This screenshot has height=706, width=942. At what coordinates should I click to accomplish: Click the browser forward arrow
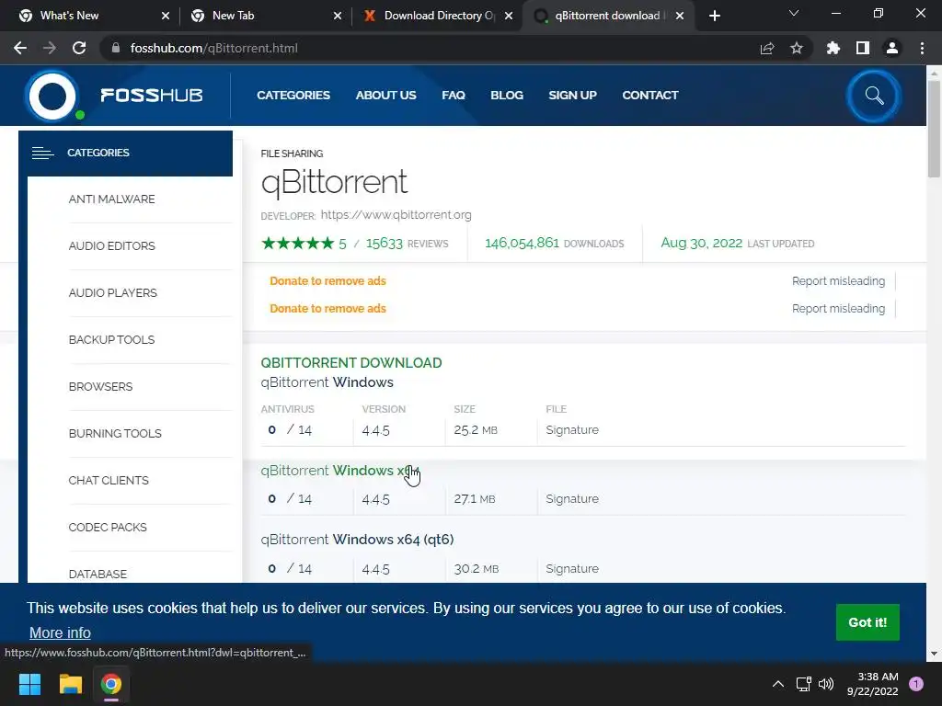(50, 48)
